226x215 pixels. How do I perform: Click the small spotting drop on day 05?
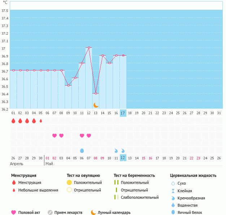pos(41,121)
